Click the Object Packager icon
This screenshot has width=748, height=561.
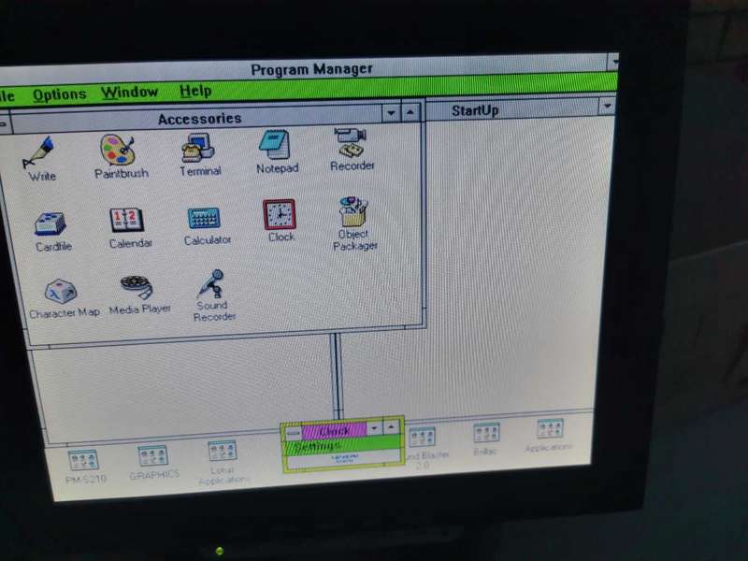[353, 211]
